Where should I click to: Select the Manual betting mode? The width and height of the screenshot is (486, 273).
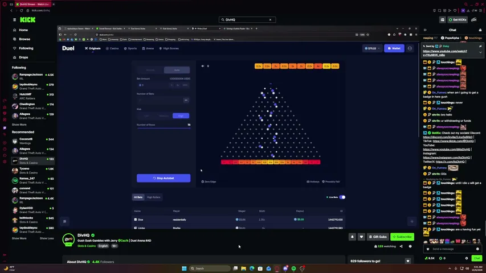pos(150,70)
